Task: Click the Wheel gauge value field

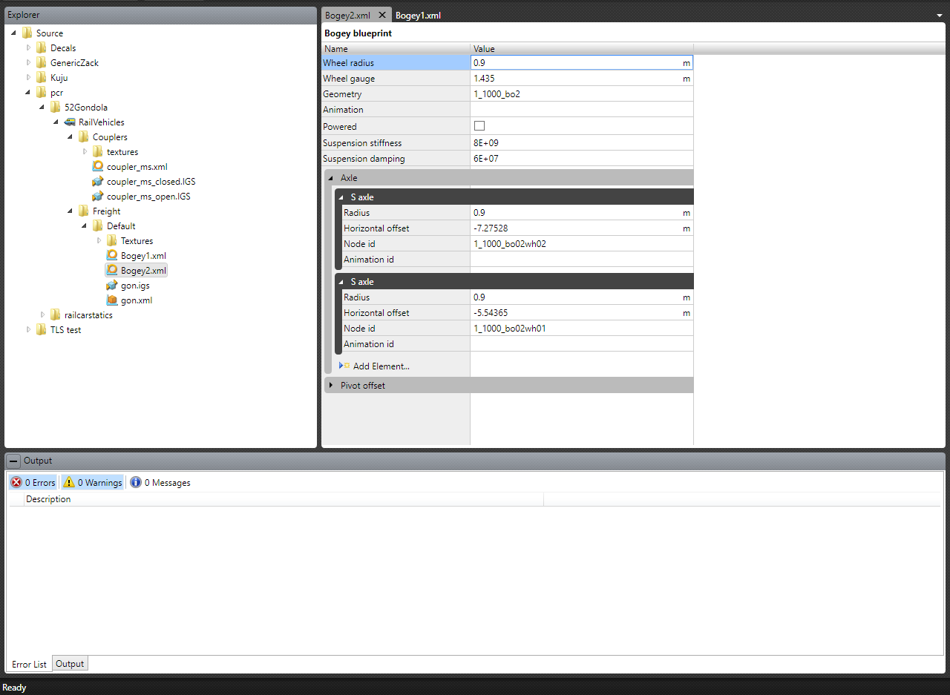Action: coord(582,79)
